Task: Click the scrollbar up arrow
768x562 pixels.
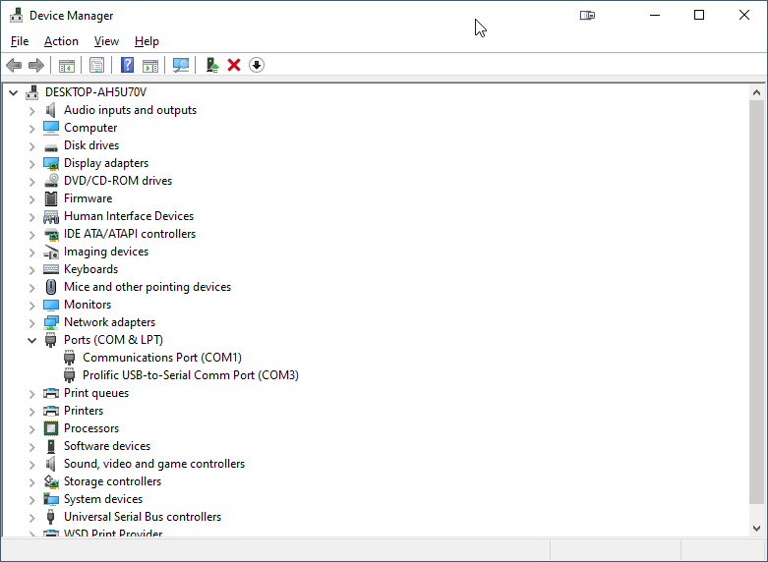Action: point(756,92)
